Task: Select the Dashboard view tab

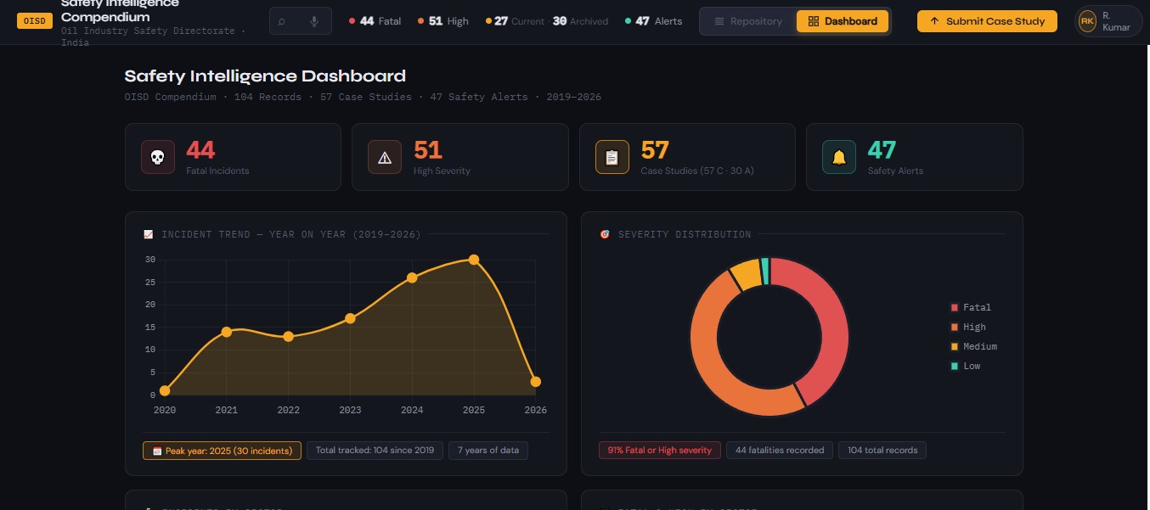Action: pyautogui.click(x=843, y=21)
